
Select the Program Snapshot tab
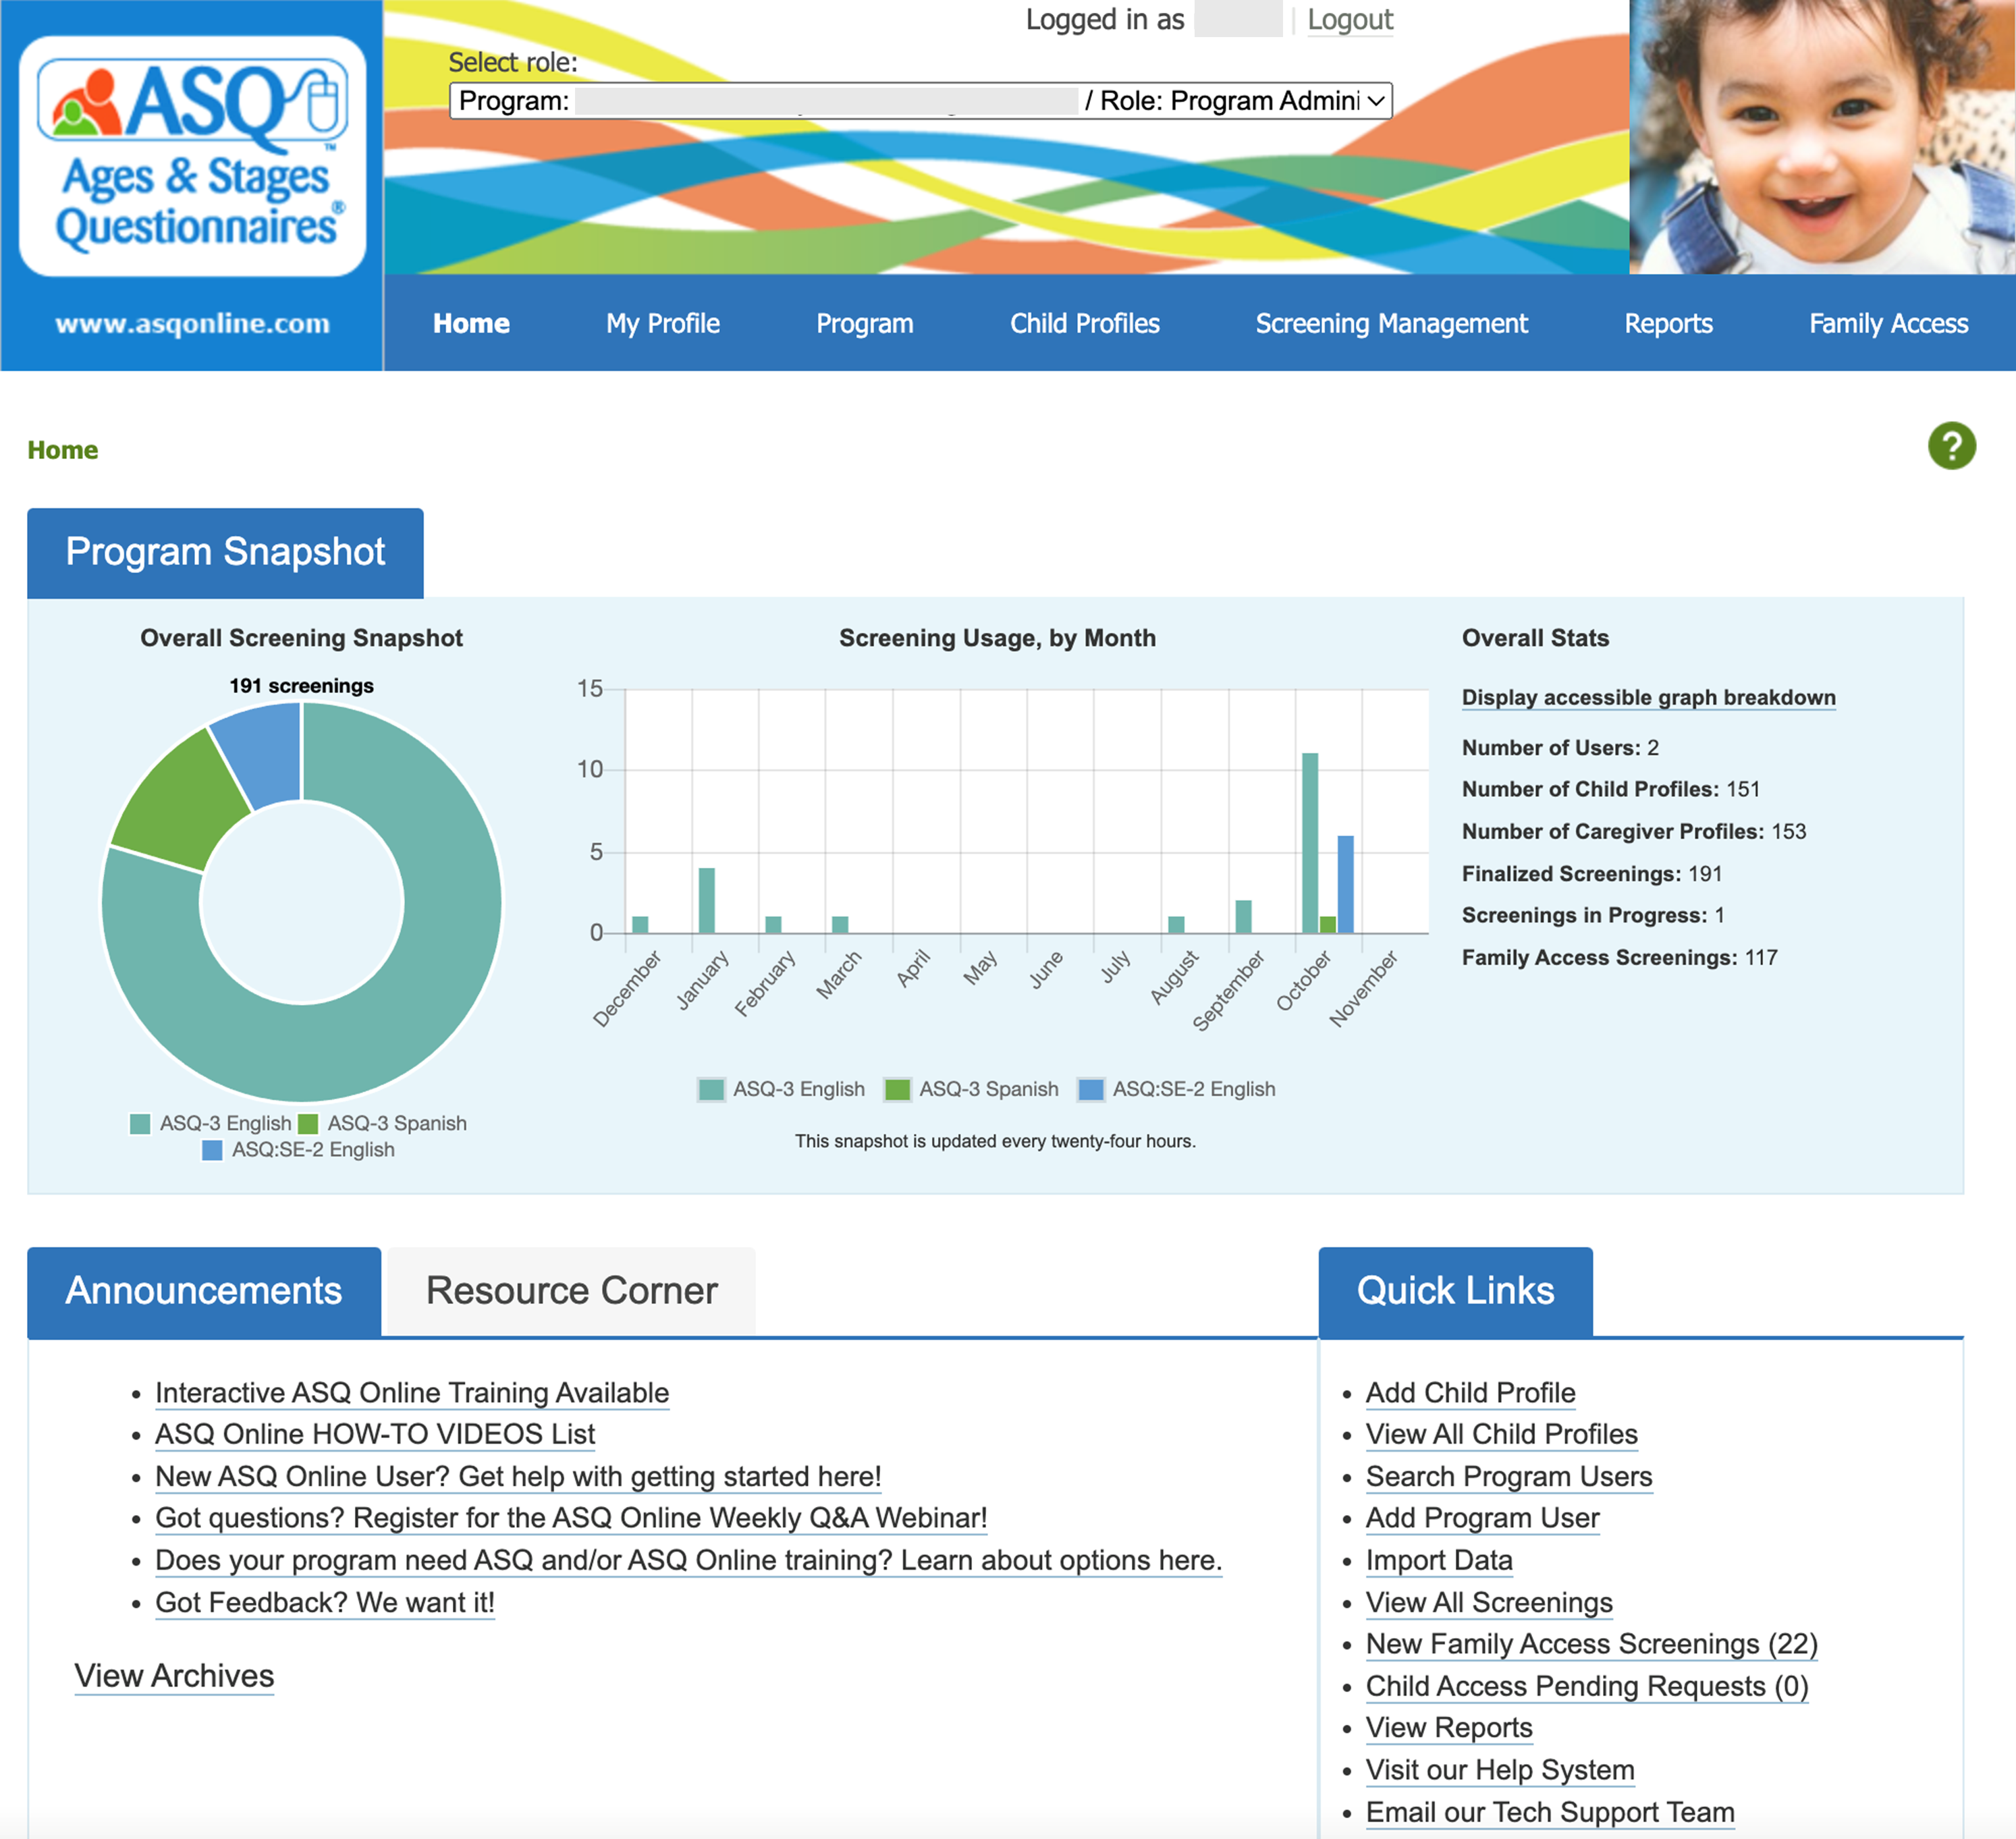[225, 553]
